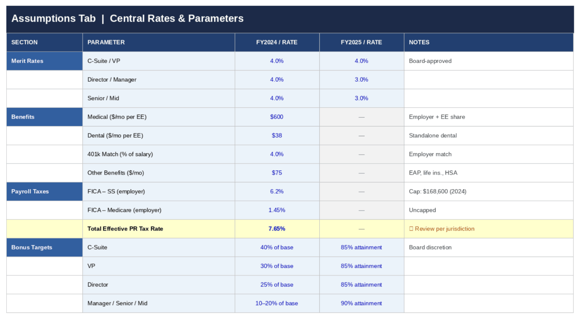Click the FY2024 / RATE column header
Image resolution: width=582 pixels, height=318 pixels.
(277, 42)
